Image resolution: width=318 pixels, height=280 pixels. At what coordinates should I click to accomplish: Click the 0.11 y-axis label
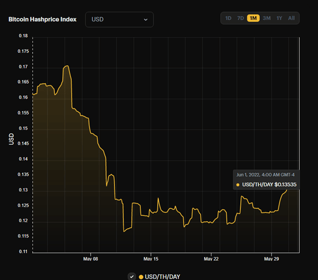23,251
